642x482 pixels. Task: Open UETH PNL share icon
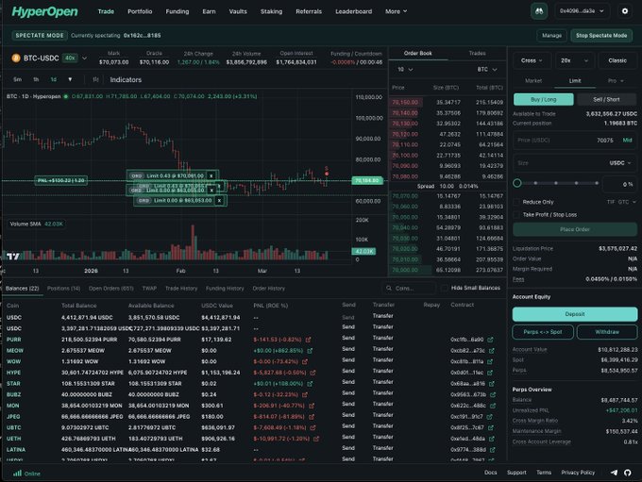tap(316, 439)
